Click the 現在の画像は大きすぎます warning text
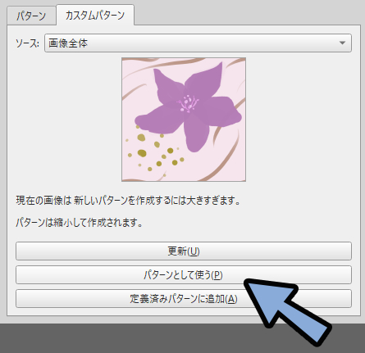 pos(128,201)
